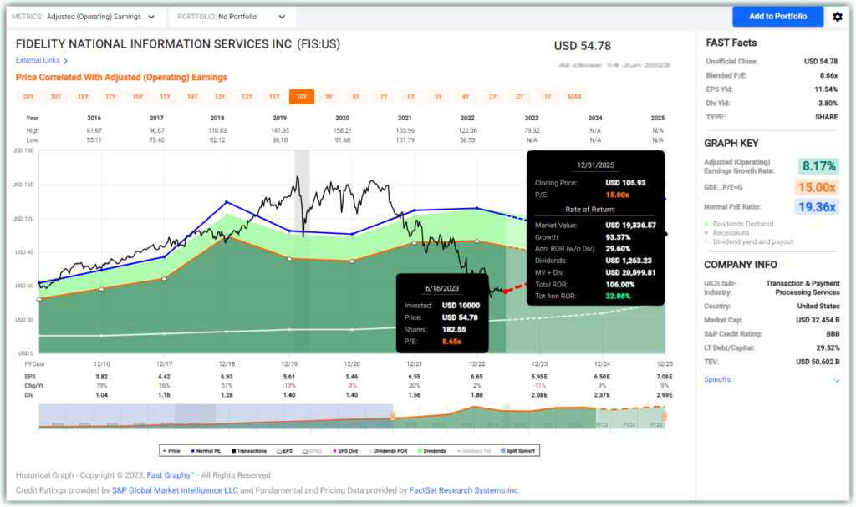Click right handle of range navigator
Viewport: 856px width, 507px height.
(665, 417)
